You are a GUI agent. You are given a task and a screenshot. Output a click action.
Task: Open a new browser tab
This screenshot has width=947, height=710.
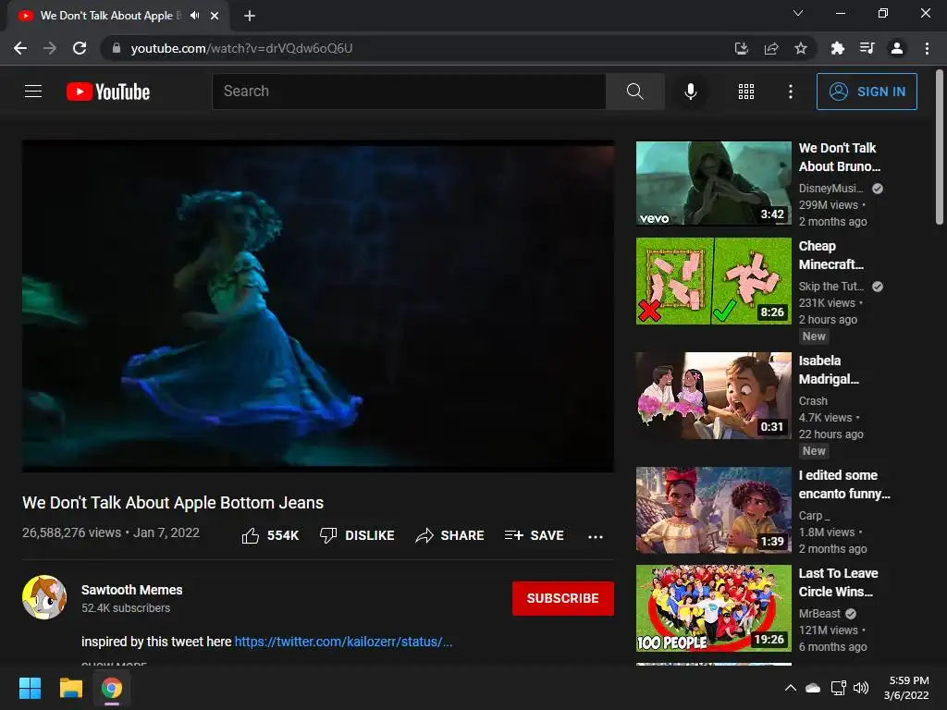pyautogui.click(x=250, y=16)
